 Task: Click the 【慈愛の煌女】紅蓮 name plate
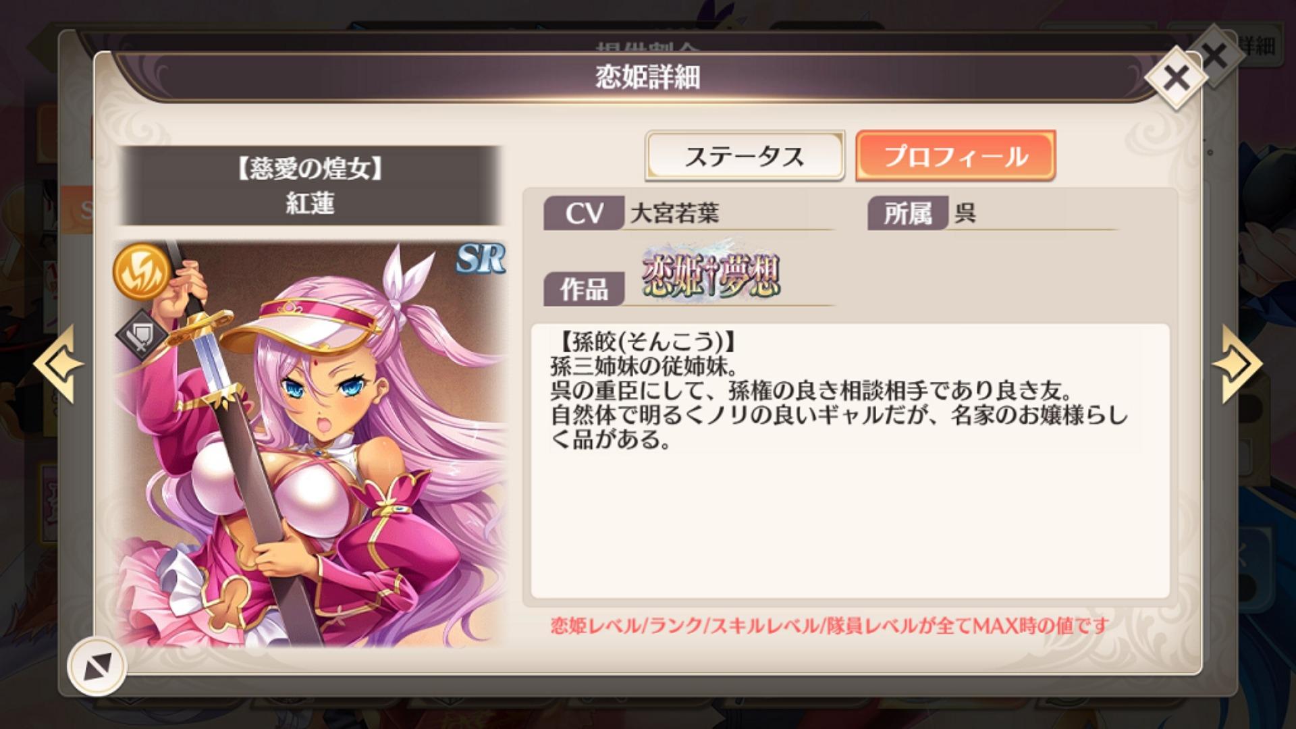pyautogui.click(x=310, y=186)
